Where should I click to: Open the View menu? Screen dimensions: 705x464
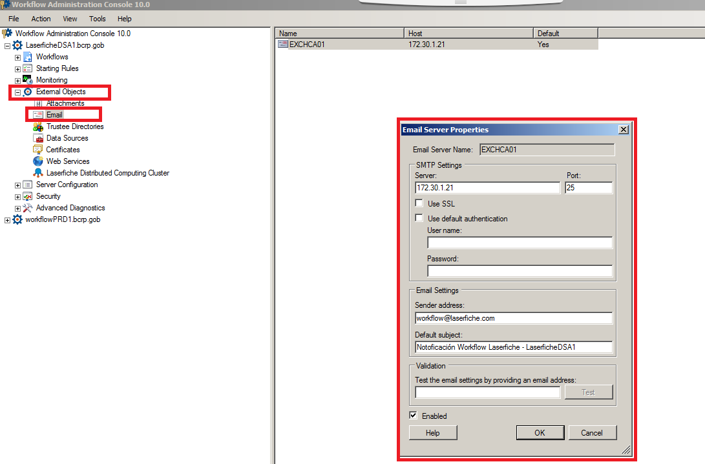pos(70,19)
